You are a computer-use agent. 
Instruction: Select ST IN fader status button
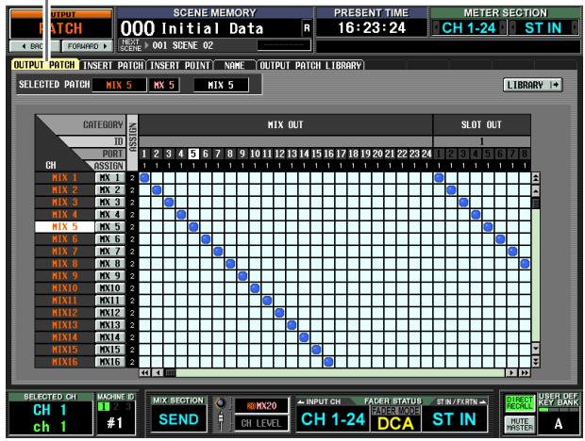click(455, 419)
